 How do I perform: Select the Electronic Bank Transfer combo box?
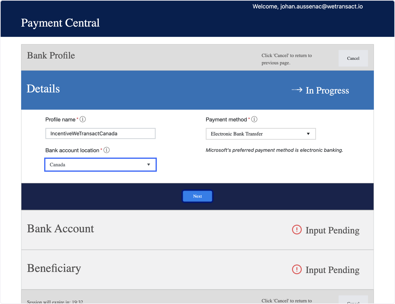(261, 134)
